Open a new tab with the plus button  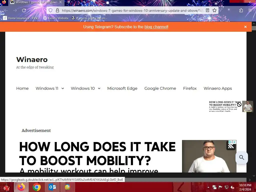(x=69, y=2)
